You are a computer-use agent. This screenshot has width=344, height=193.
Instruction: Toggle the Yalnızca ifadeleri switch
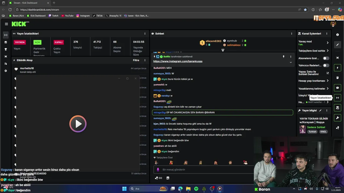326,65
